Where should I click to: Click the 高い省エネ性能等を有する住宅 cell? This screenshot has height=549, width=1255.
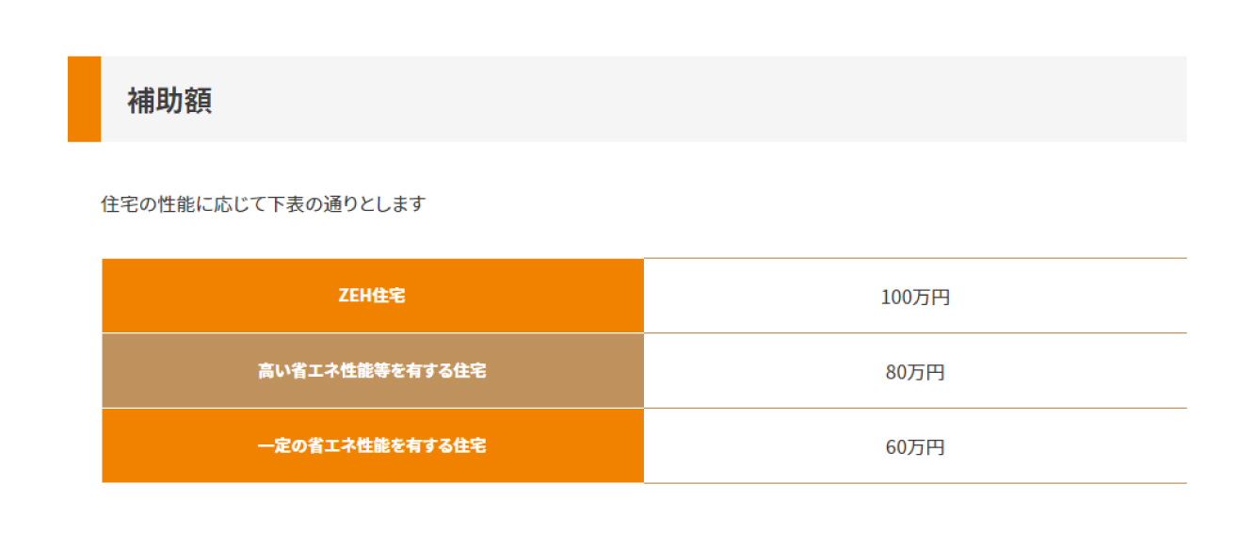click(373, 371)
